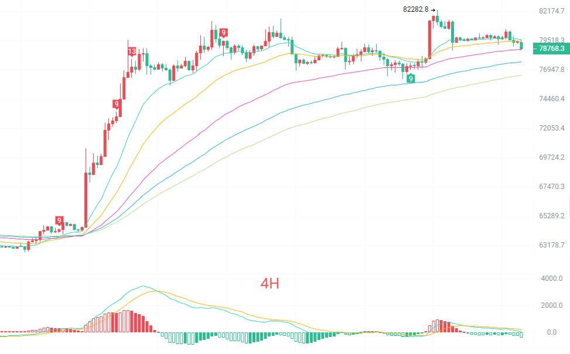
Task: Click the 0.0 MACD axis label
Action: tap(552, 332)
